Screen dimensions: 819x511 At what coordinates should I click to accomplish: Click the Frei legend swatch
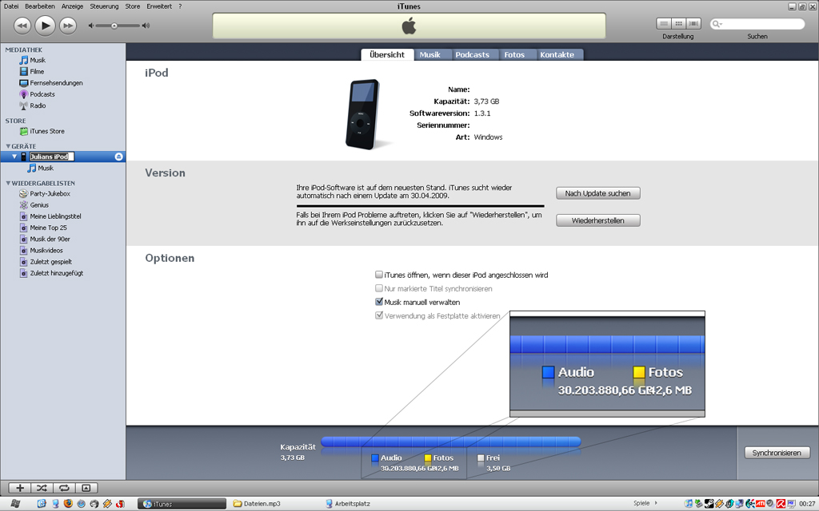tap(481, 458)
